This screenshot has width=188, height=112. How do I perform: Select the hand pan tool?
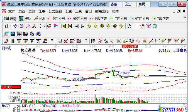(129, 26)
